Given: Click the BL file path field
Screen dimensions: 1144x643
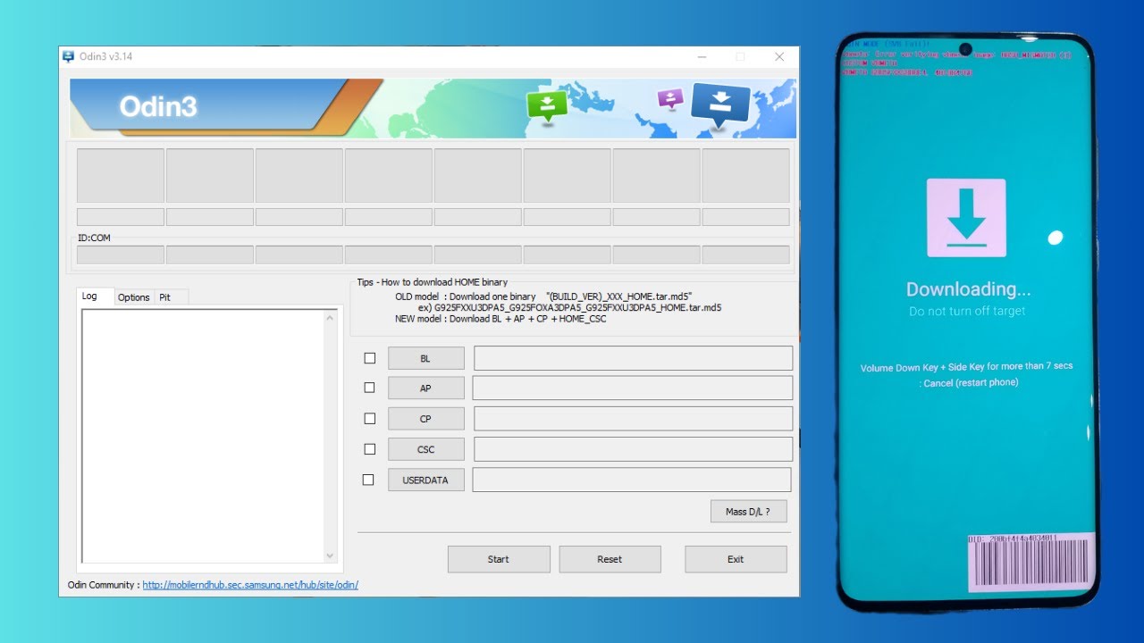Looking at the screenshot, I should tap(633, 358).
